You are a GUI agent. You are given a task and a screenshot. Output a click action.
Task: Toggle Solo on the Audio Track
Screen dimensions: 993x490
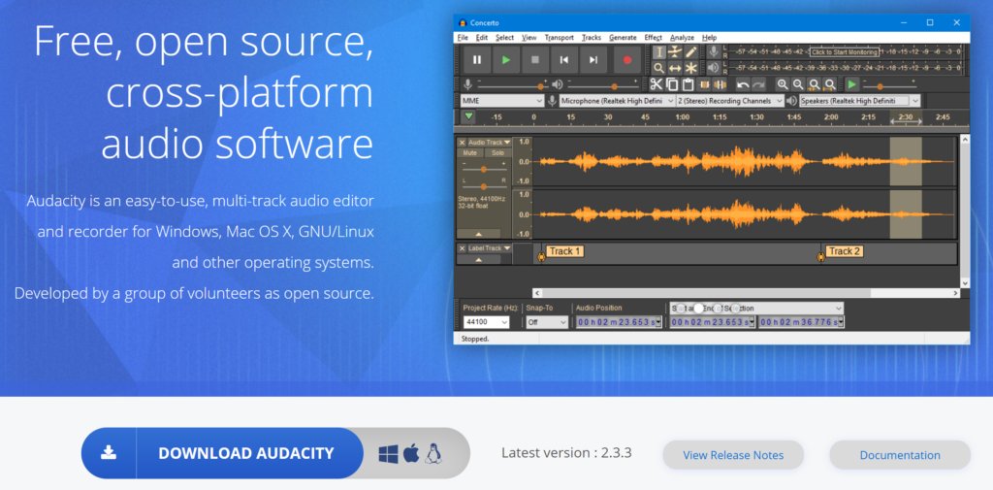[498, 152]
